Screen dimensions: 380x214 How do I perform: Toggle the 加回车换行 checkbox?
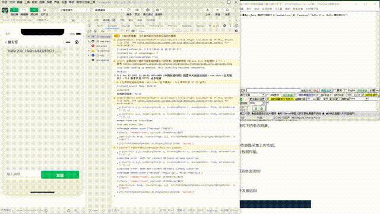coord(363,95)
